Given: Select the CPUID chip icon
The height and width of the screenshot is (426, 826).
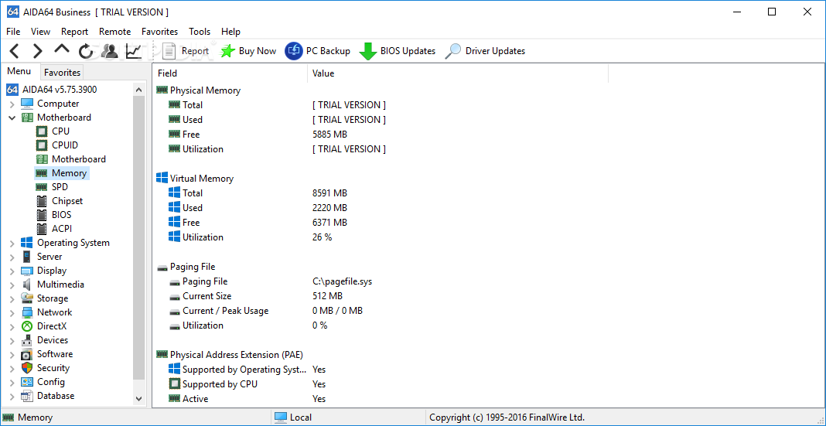Looking at the screenshot, I should pos(42,145).
